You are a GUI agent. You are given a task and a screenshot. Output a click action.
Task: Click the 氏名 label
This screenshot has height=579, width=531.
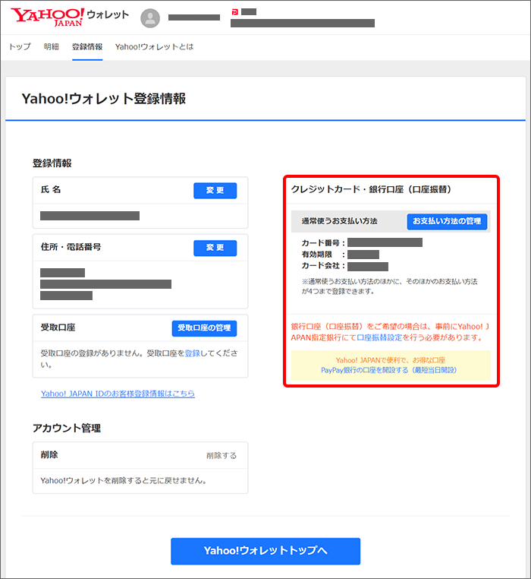click(x=51, y=190)
